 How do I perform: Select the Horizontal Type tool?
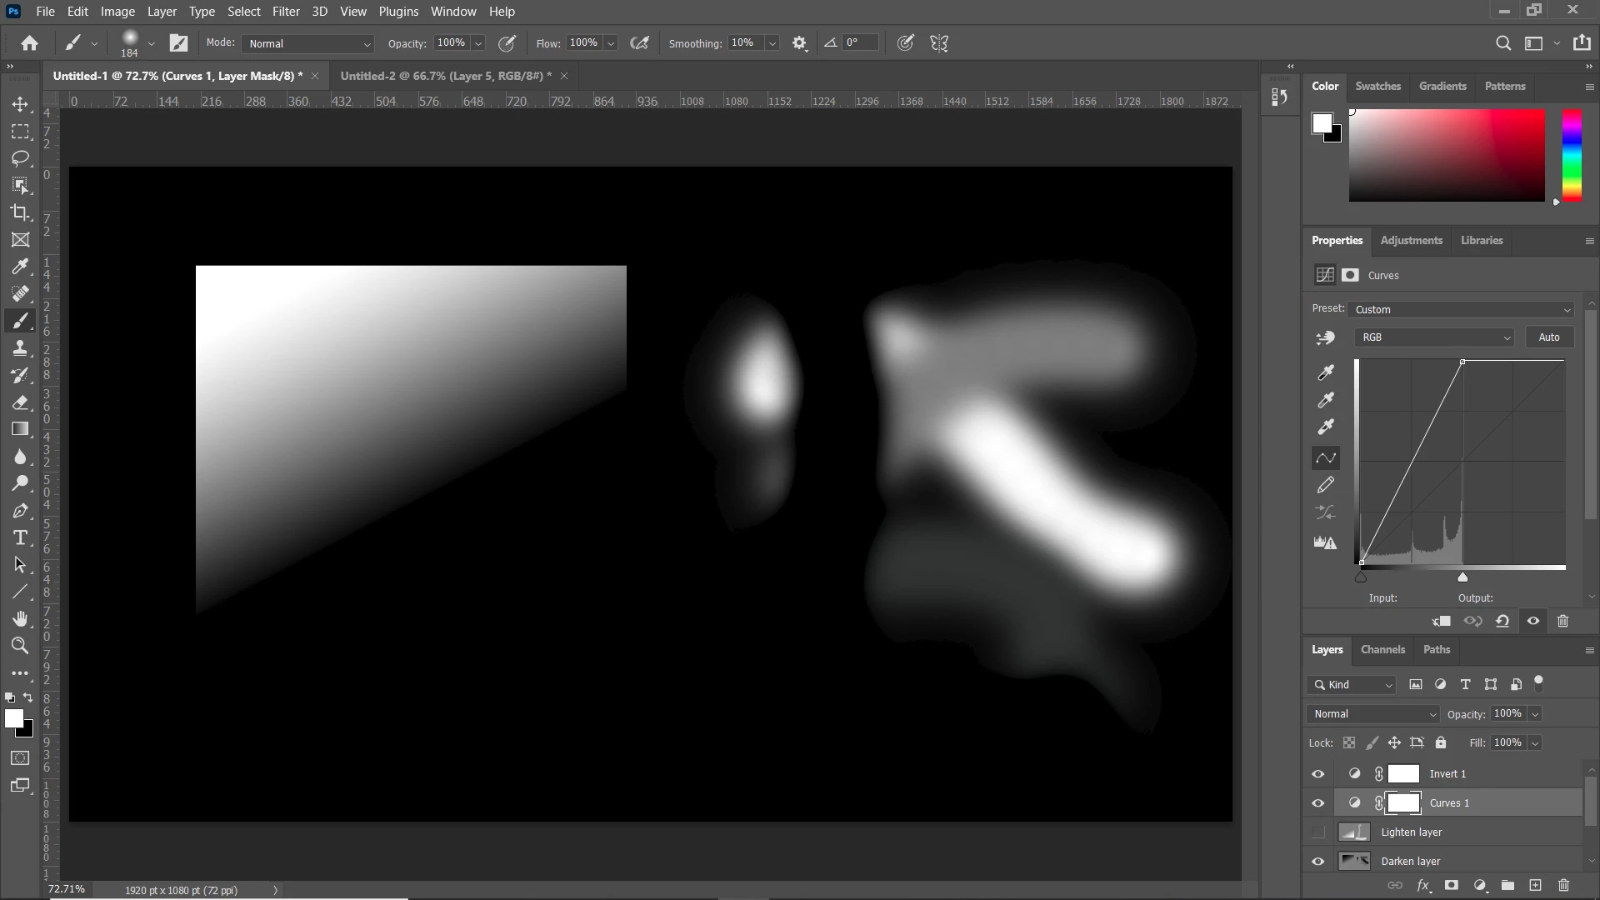(x=21, y=537)
